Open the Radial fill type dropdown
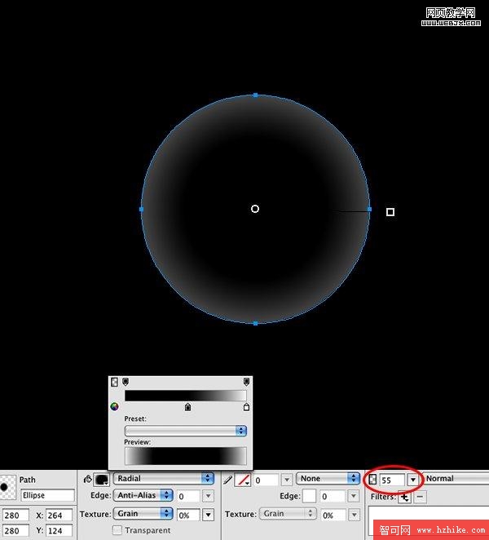Image resolution: width=489 pixels, height=540 pixels. 163,479
